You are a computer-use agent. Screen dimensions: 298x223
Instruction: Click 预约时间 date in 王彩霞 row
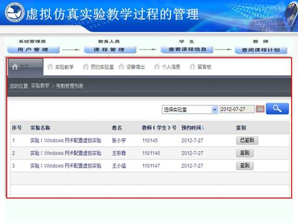[x=192, y=153]
